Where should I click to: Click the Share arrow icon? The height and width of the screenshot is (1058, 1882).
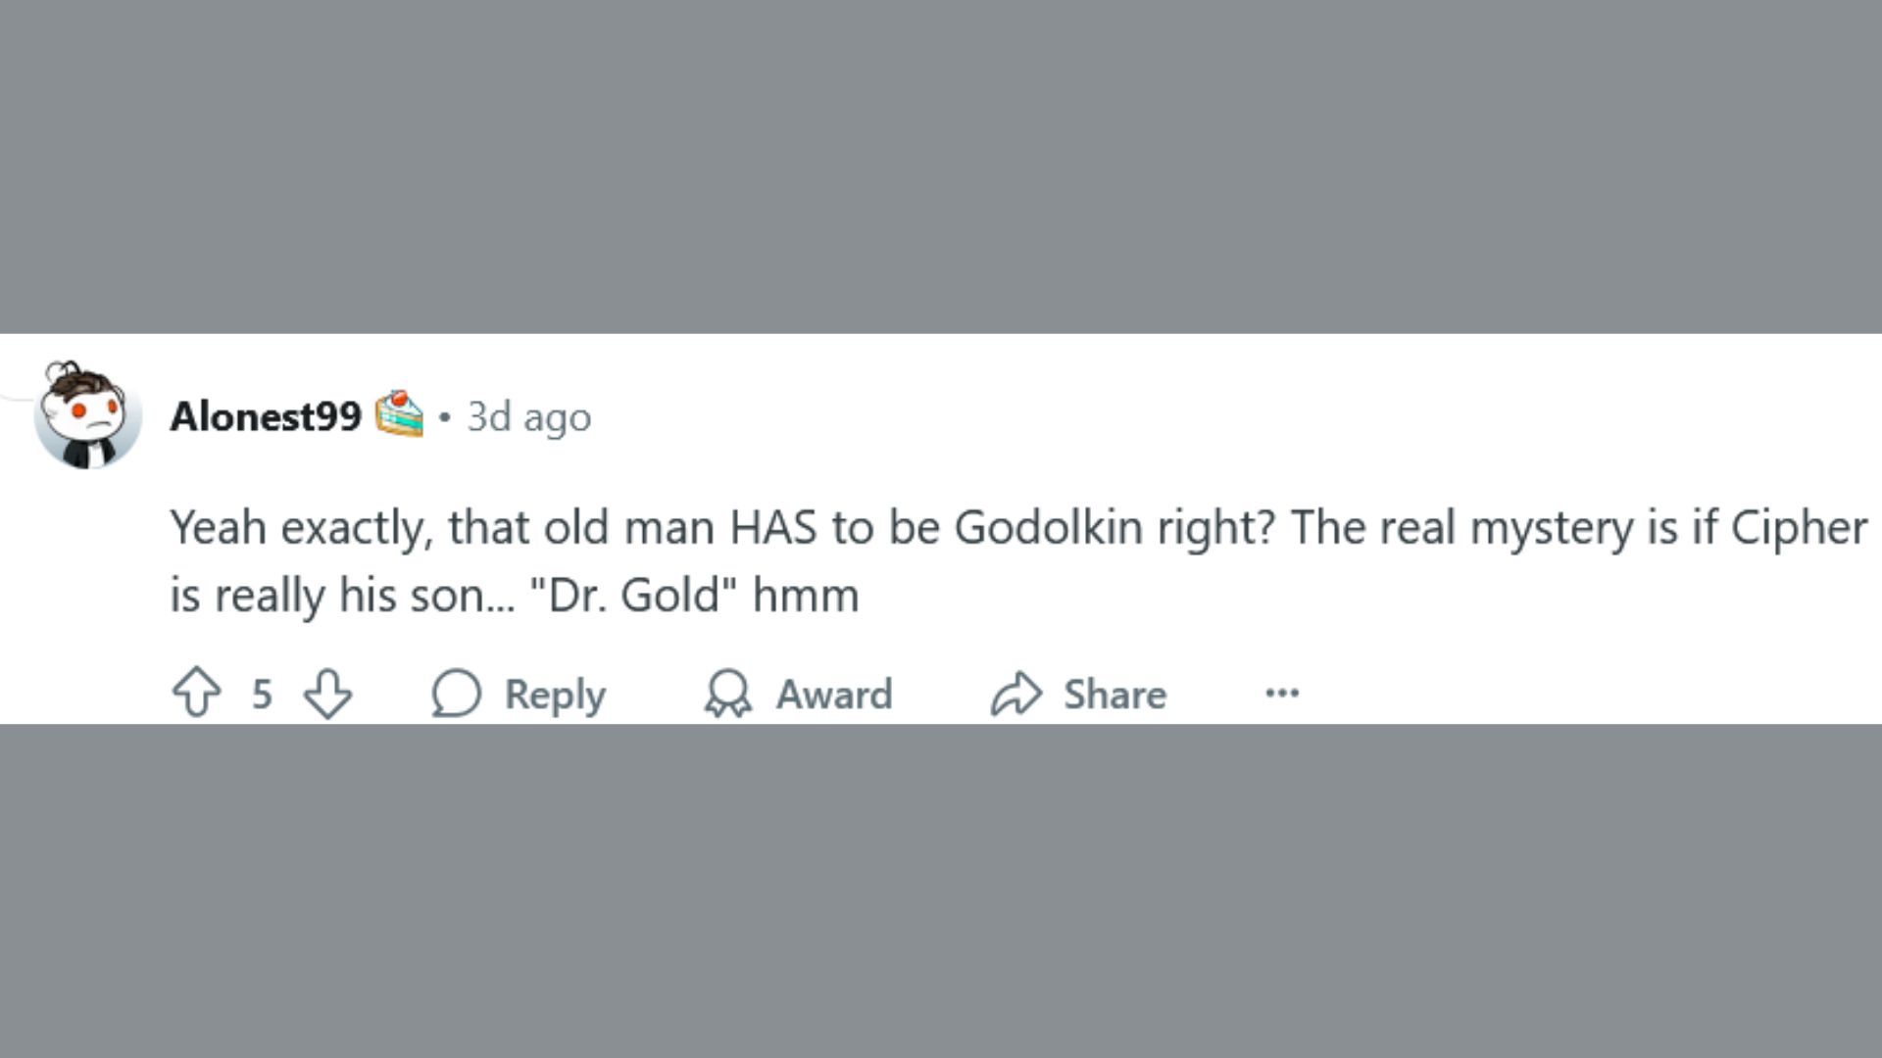(1015, 693)
